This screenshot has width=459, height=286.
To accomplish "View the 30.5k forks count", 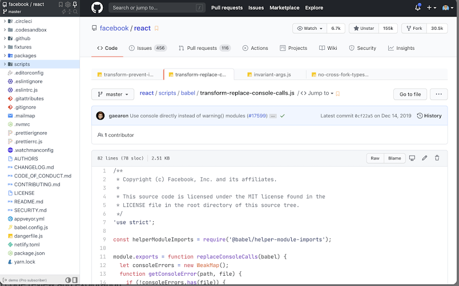I will pos(437,29).
